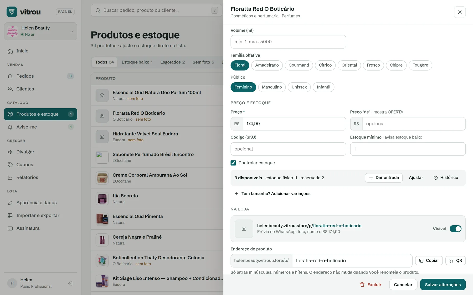The width and height of the screenshot is (473, 295).
Task: Switch to Sem foto tab
Action: (x=203, y=62)
